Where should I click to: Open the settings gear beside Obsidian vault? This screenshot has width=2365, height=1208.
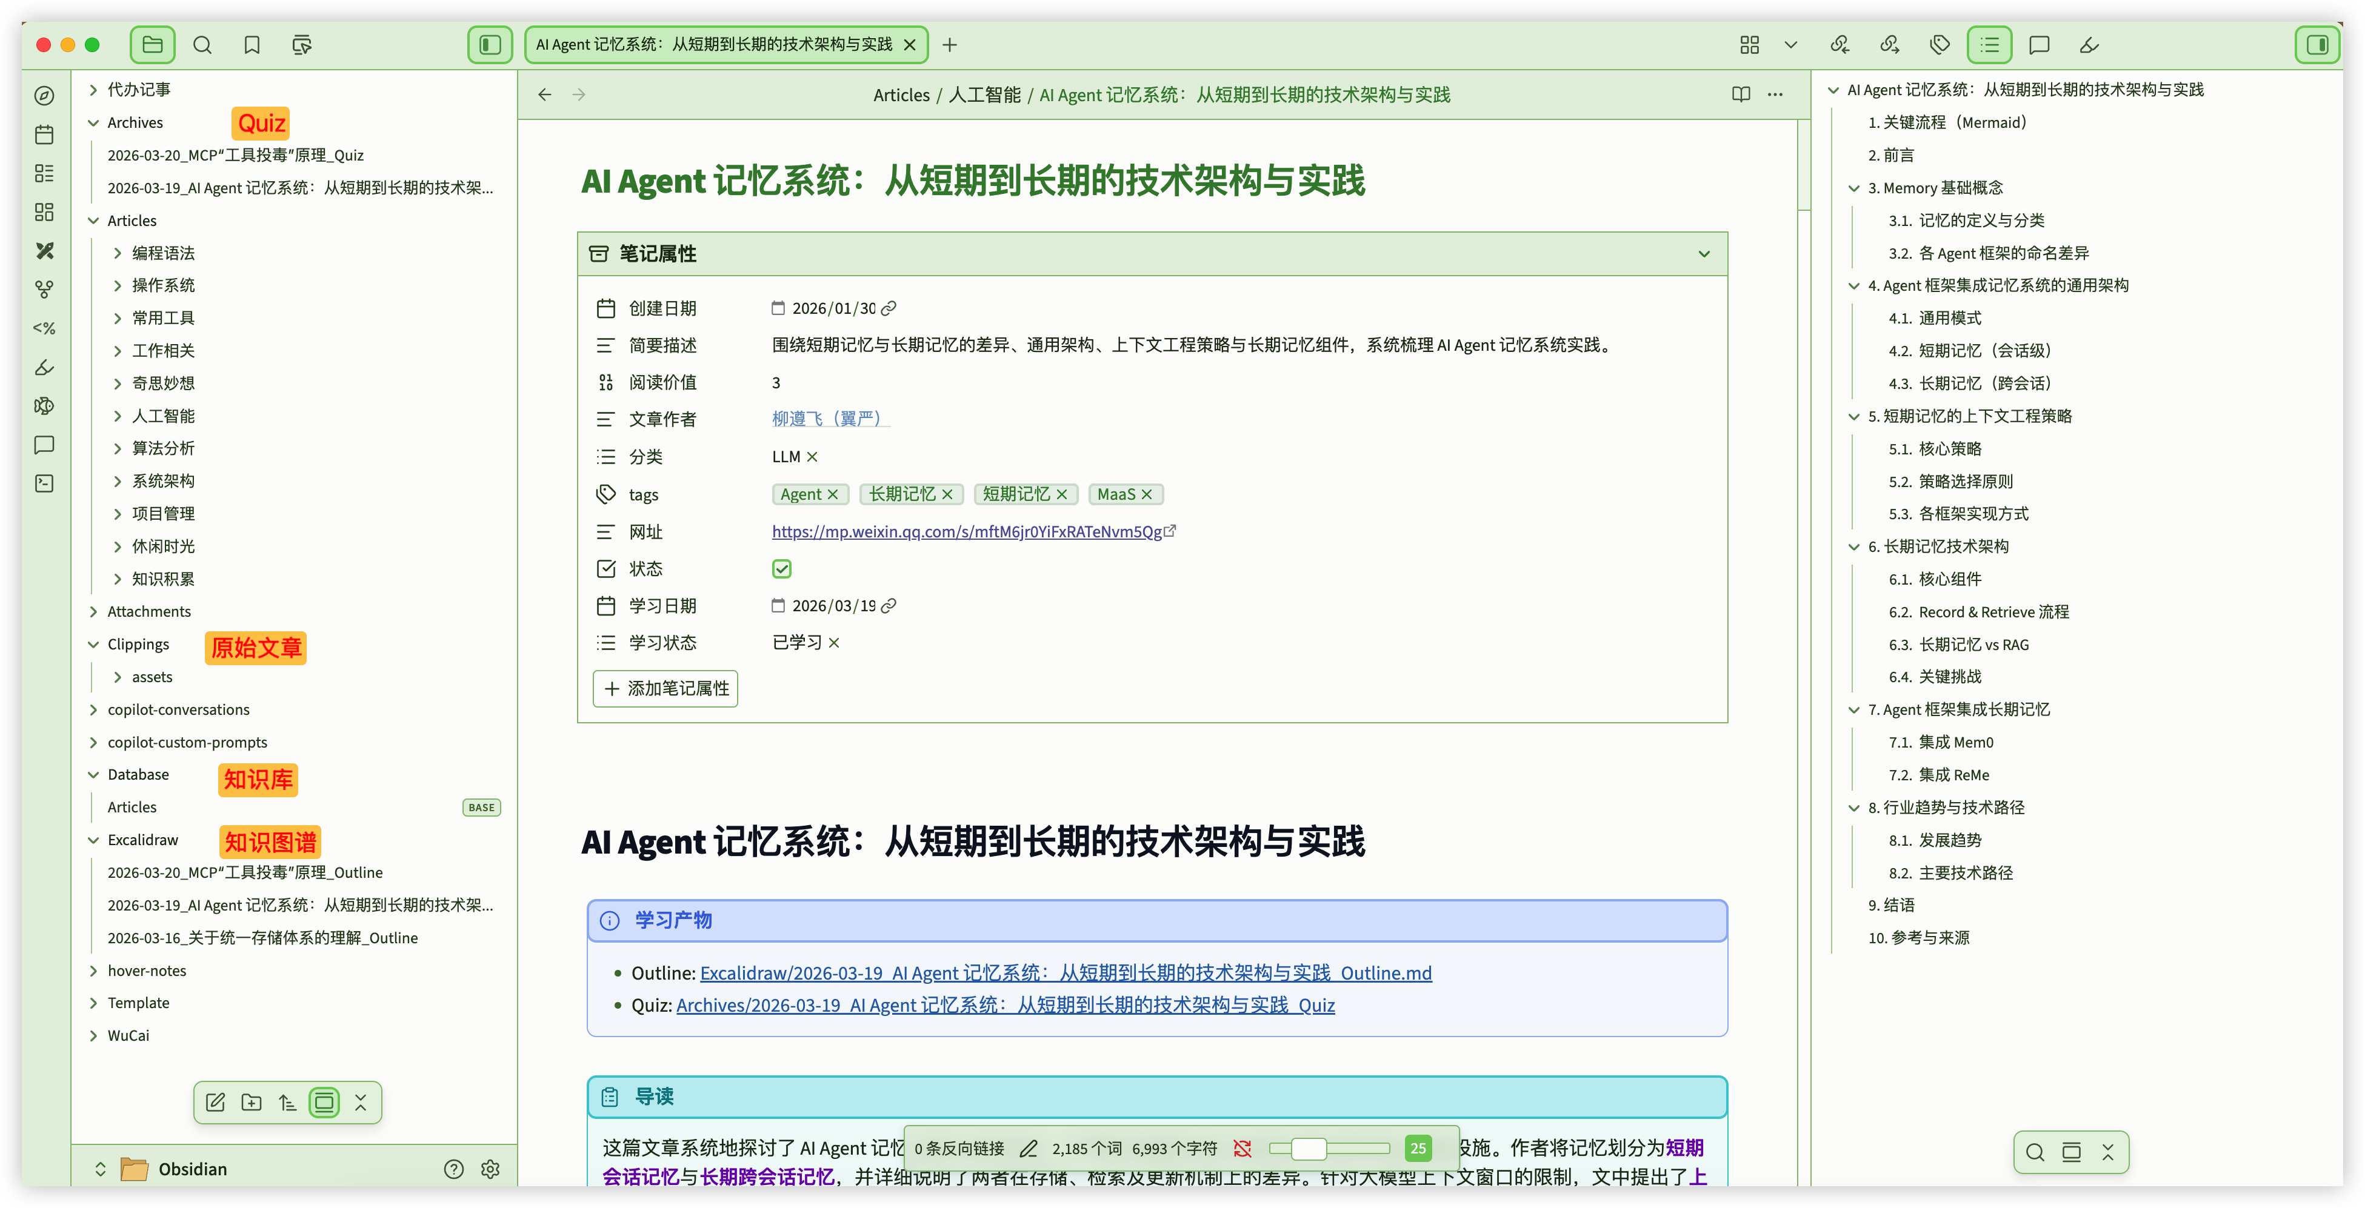click(490, 1169)
